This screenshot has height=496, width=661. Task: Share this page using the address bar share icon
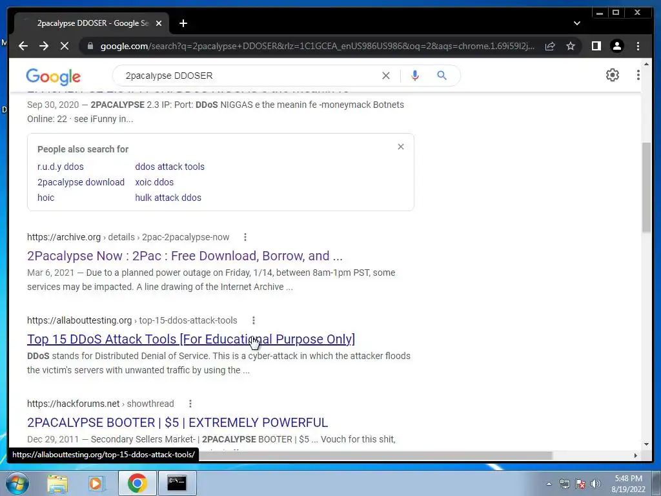click(x=550, y=46)
